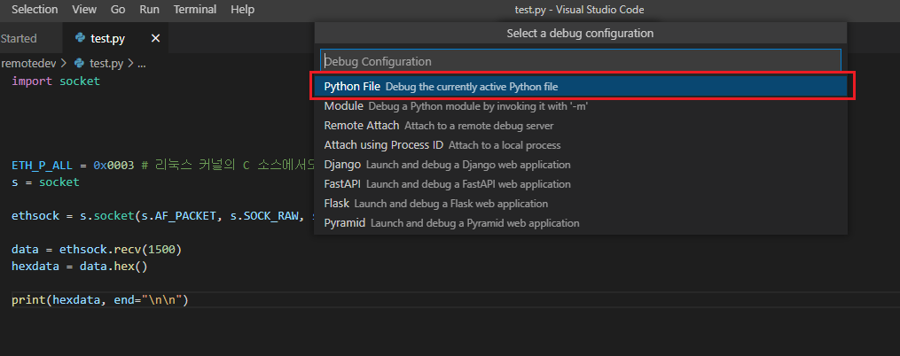Select the Python File debug configuration
Viewport: 900px width, 356px height.
[x=580, y=87]
